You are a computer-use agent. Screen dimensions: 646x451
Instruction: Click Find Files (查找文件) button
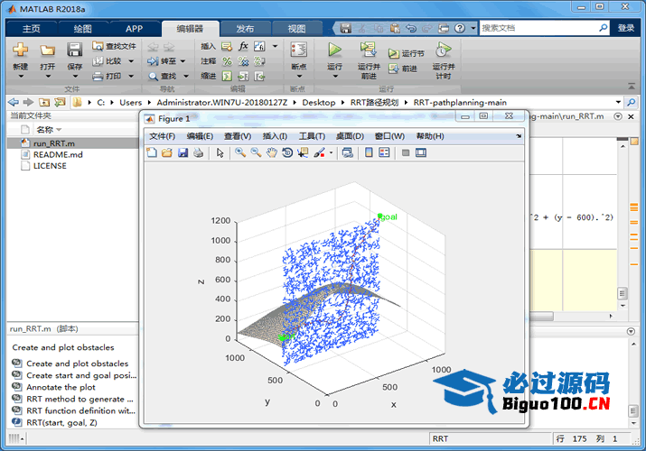click(x=114, y=46)
